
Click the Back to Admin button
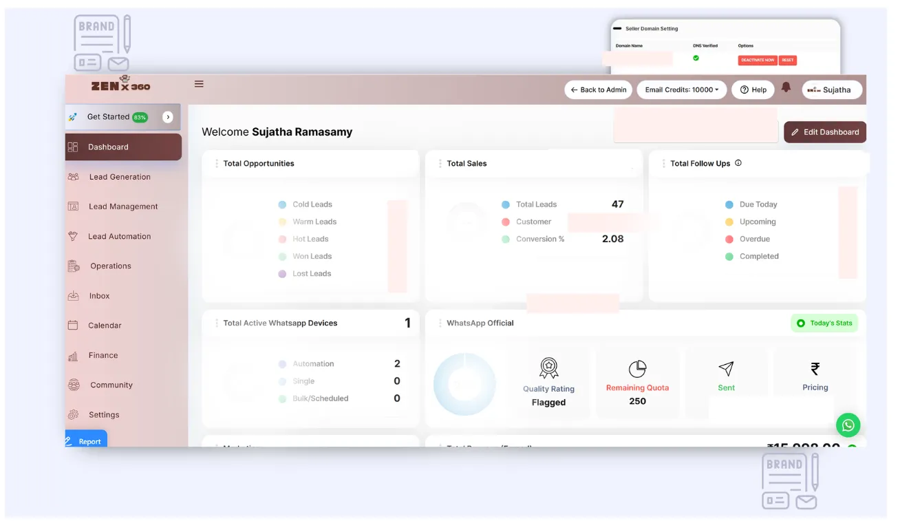[x=598, y=90]
